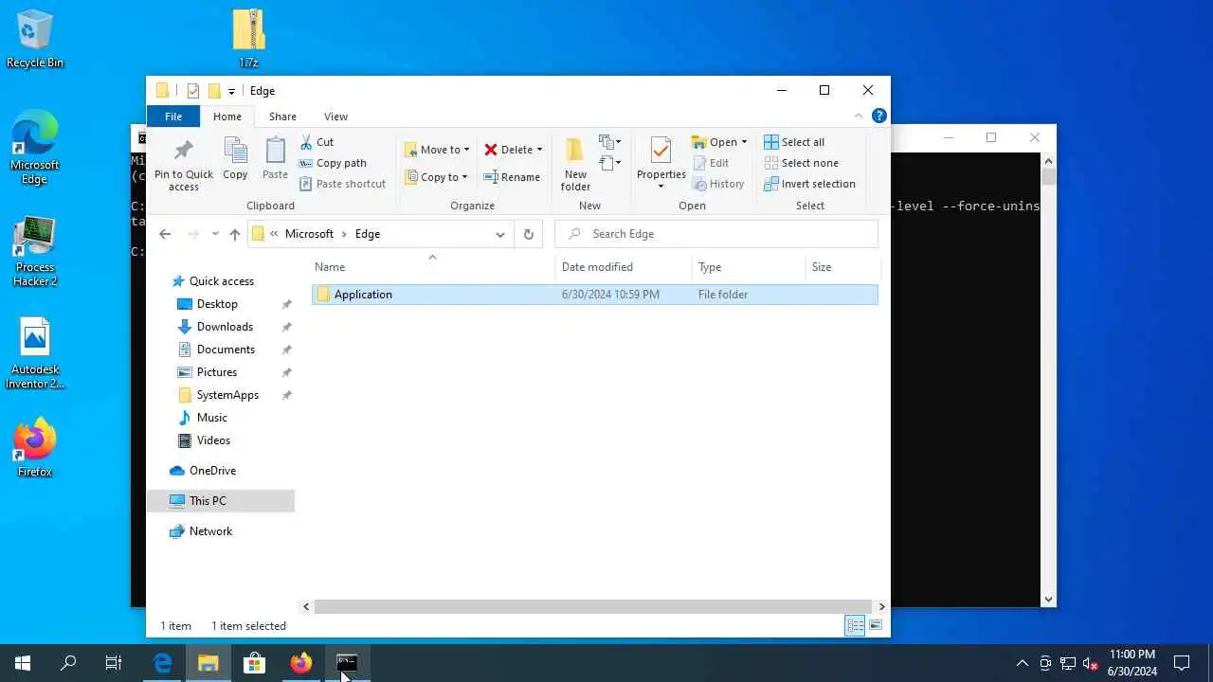This screenshot has height=682, width=1213.
Task: Switch to Details view icon in status bar
Action: [855, 625]
